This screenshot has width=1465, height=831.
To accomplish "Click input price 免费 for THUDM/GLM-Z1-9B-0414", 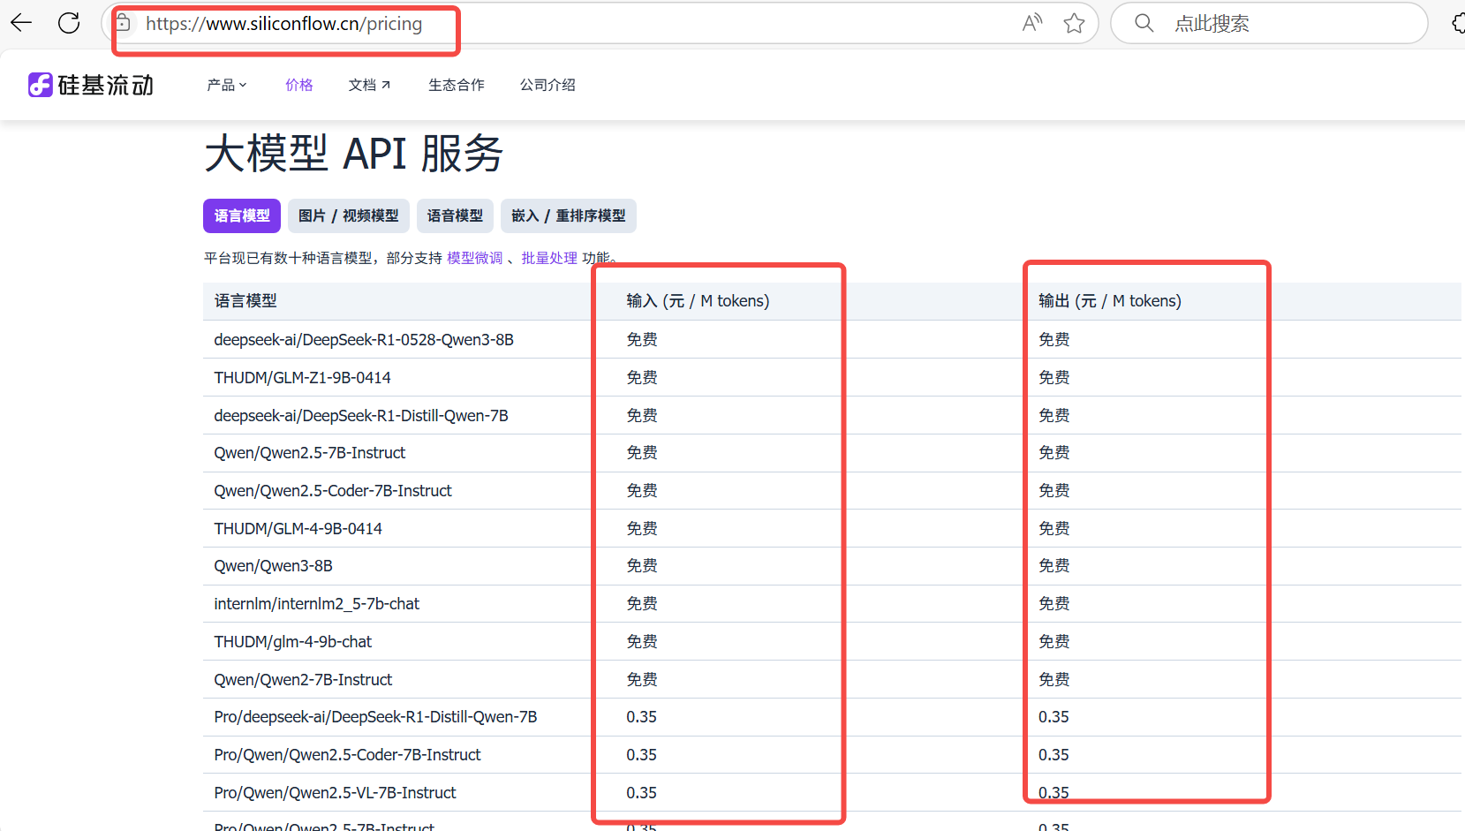I will [642, 378].
